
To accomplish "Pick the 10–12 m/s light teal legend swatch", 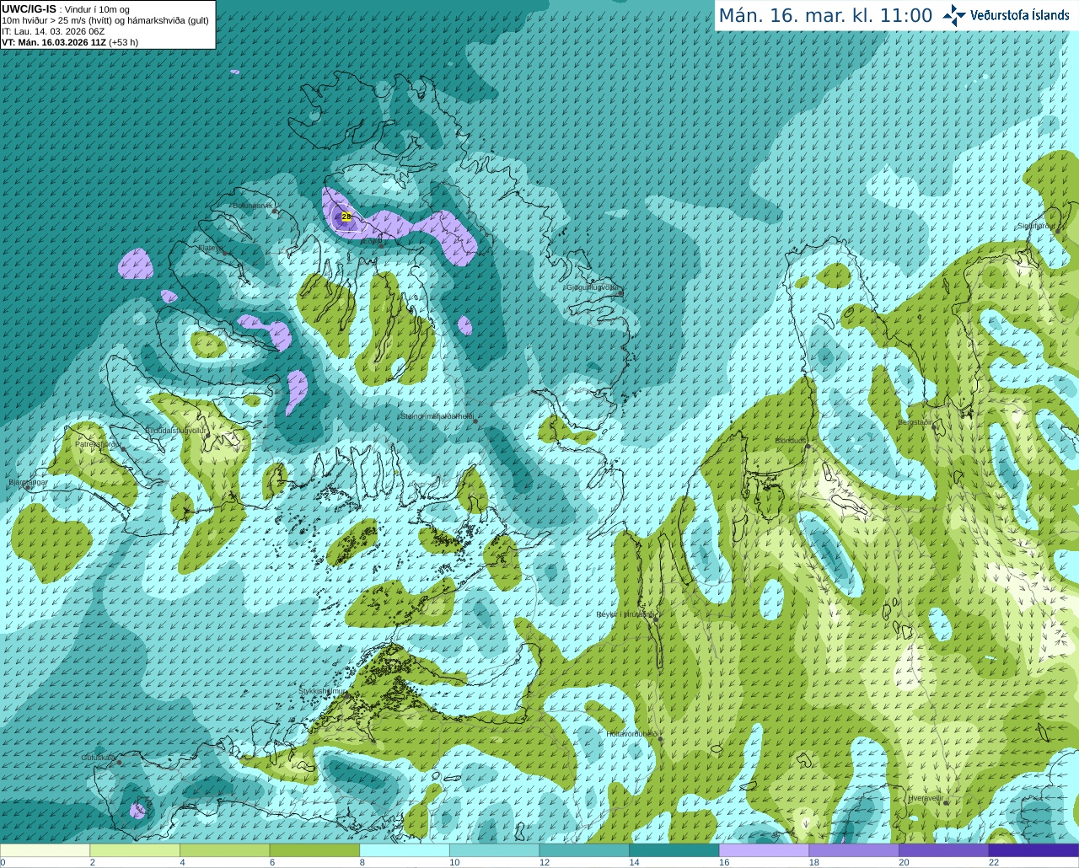I will coord(494,850).
